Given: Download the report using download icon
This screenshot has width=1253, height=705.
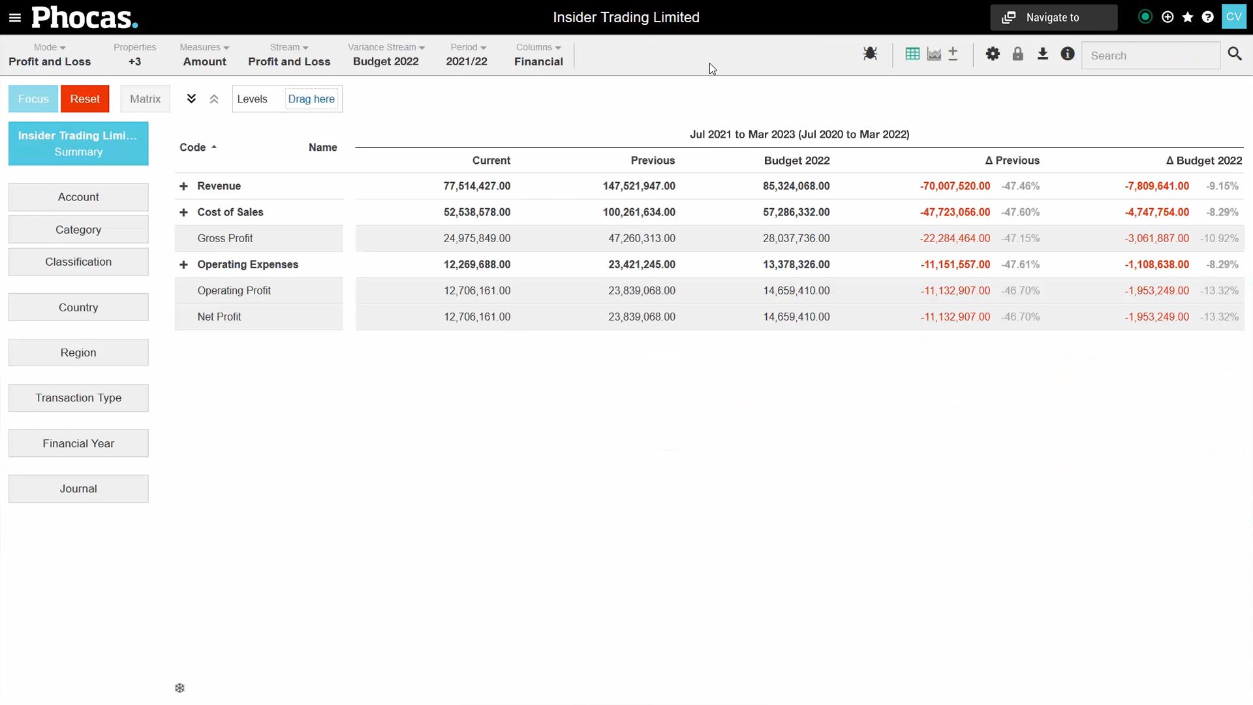Looking at the screenshot, I should [1042, 54].
